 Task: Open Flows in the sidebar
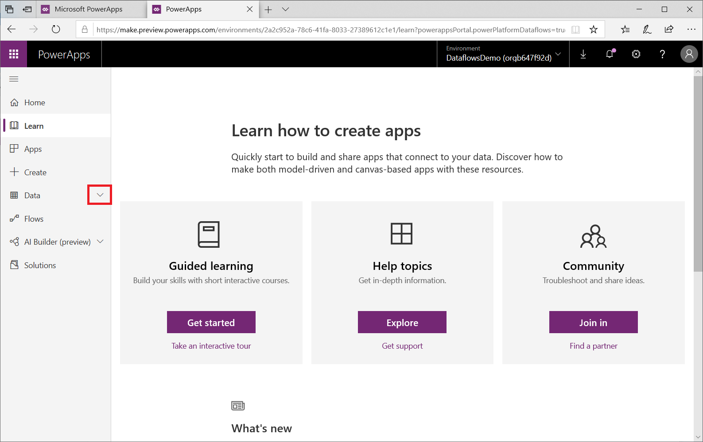[x=56, y=219]
